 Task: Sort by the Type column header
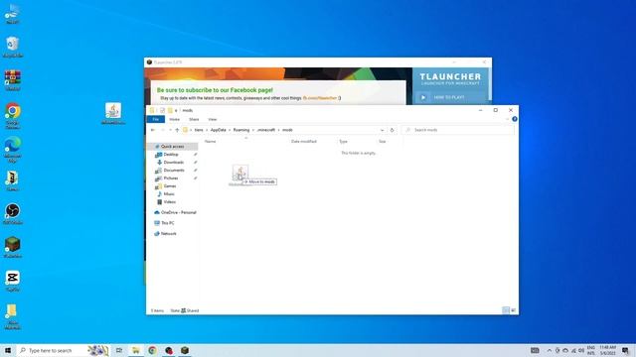click(343, 141)
